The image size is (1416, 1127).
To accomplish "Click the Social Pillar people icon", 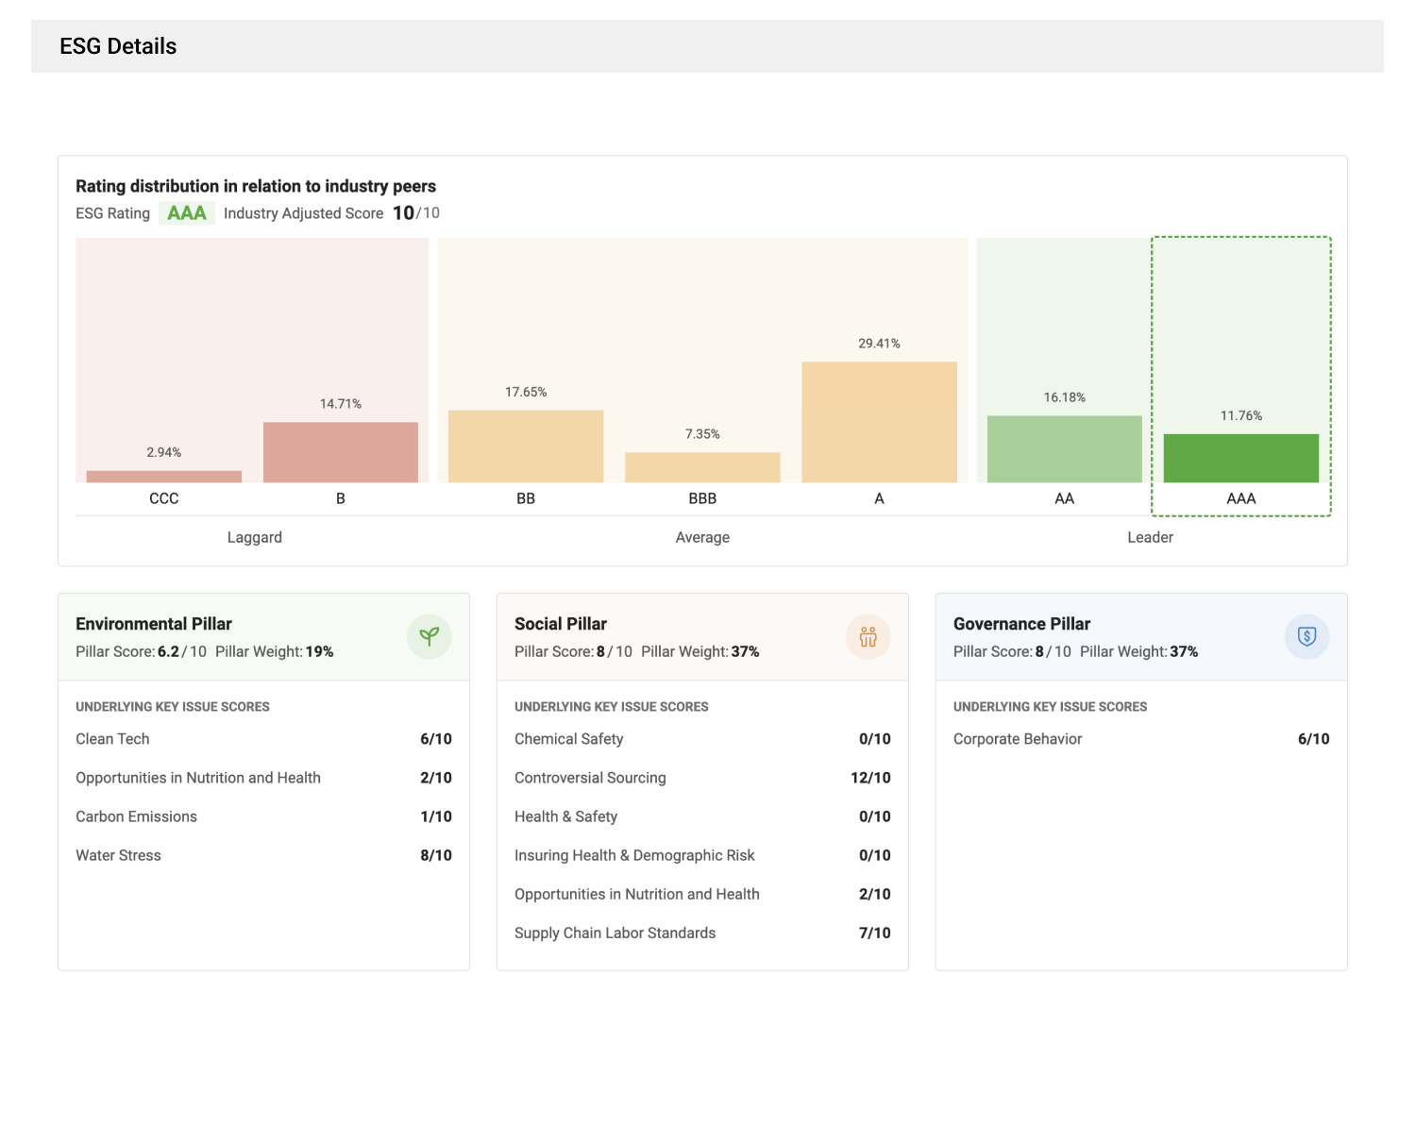I will point(868,637).
